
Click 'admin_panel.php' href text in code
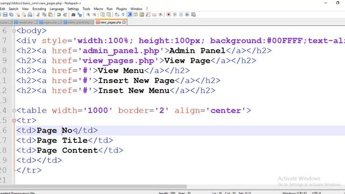pos(121,51)
